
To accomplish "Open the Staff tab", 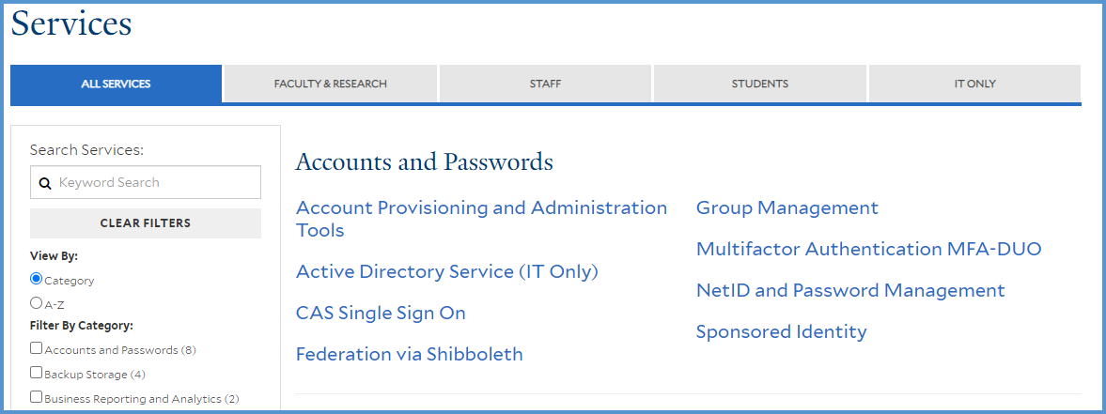I will click(545, 84).
